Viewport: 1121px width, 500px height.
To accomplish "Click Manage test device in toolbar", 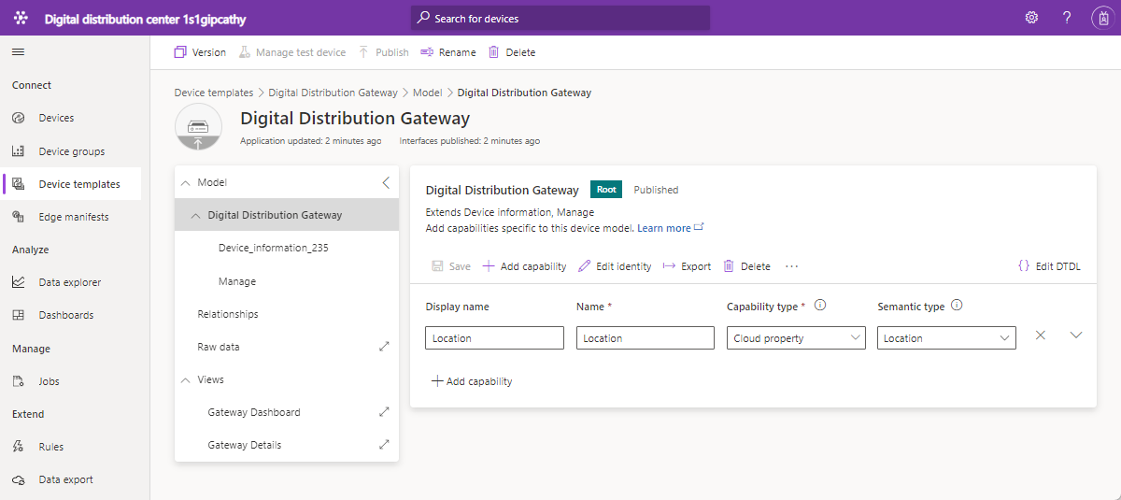I will pos(291,52).
